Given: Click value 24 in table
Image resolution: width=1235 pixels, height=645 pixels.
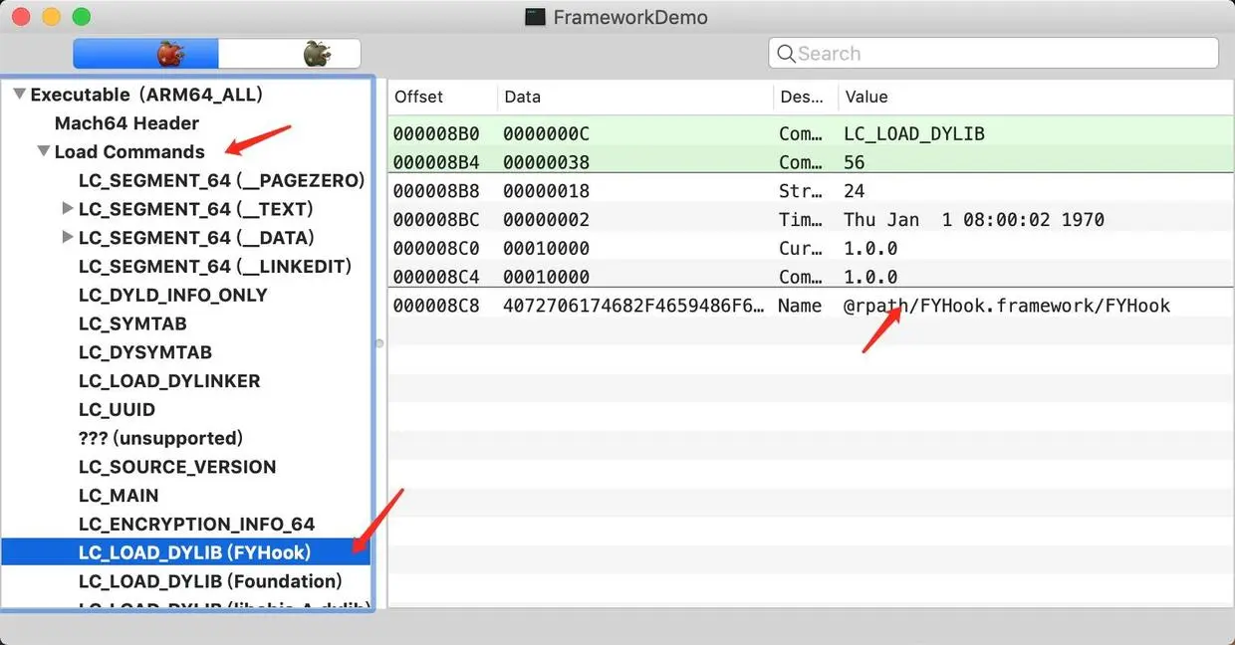Looking at the screenshot, I should (x=854, y=191).
